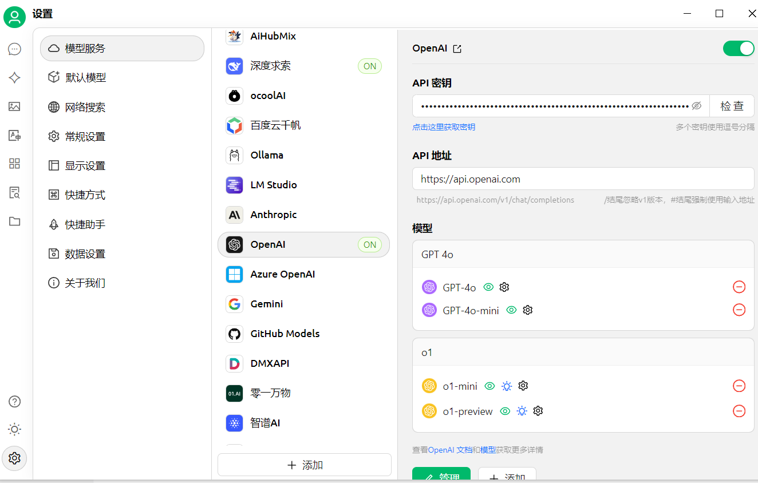758x483 pixels.
Task: Open the translate icon in sidebar
Action: pyautogui.click(x=15, y=136)
